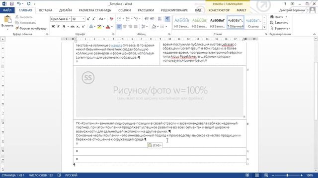Select the H1 Загол... style
The width and height of the screenshot is (318, 178).
181,23
